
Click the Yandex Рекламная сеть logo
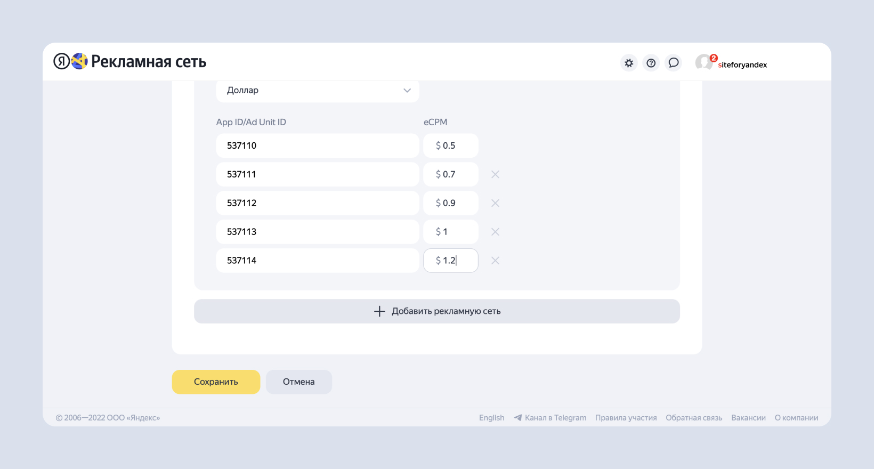coord(130,62)
